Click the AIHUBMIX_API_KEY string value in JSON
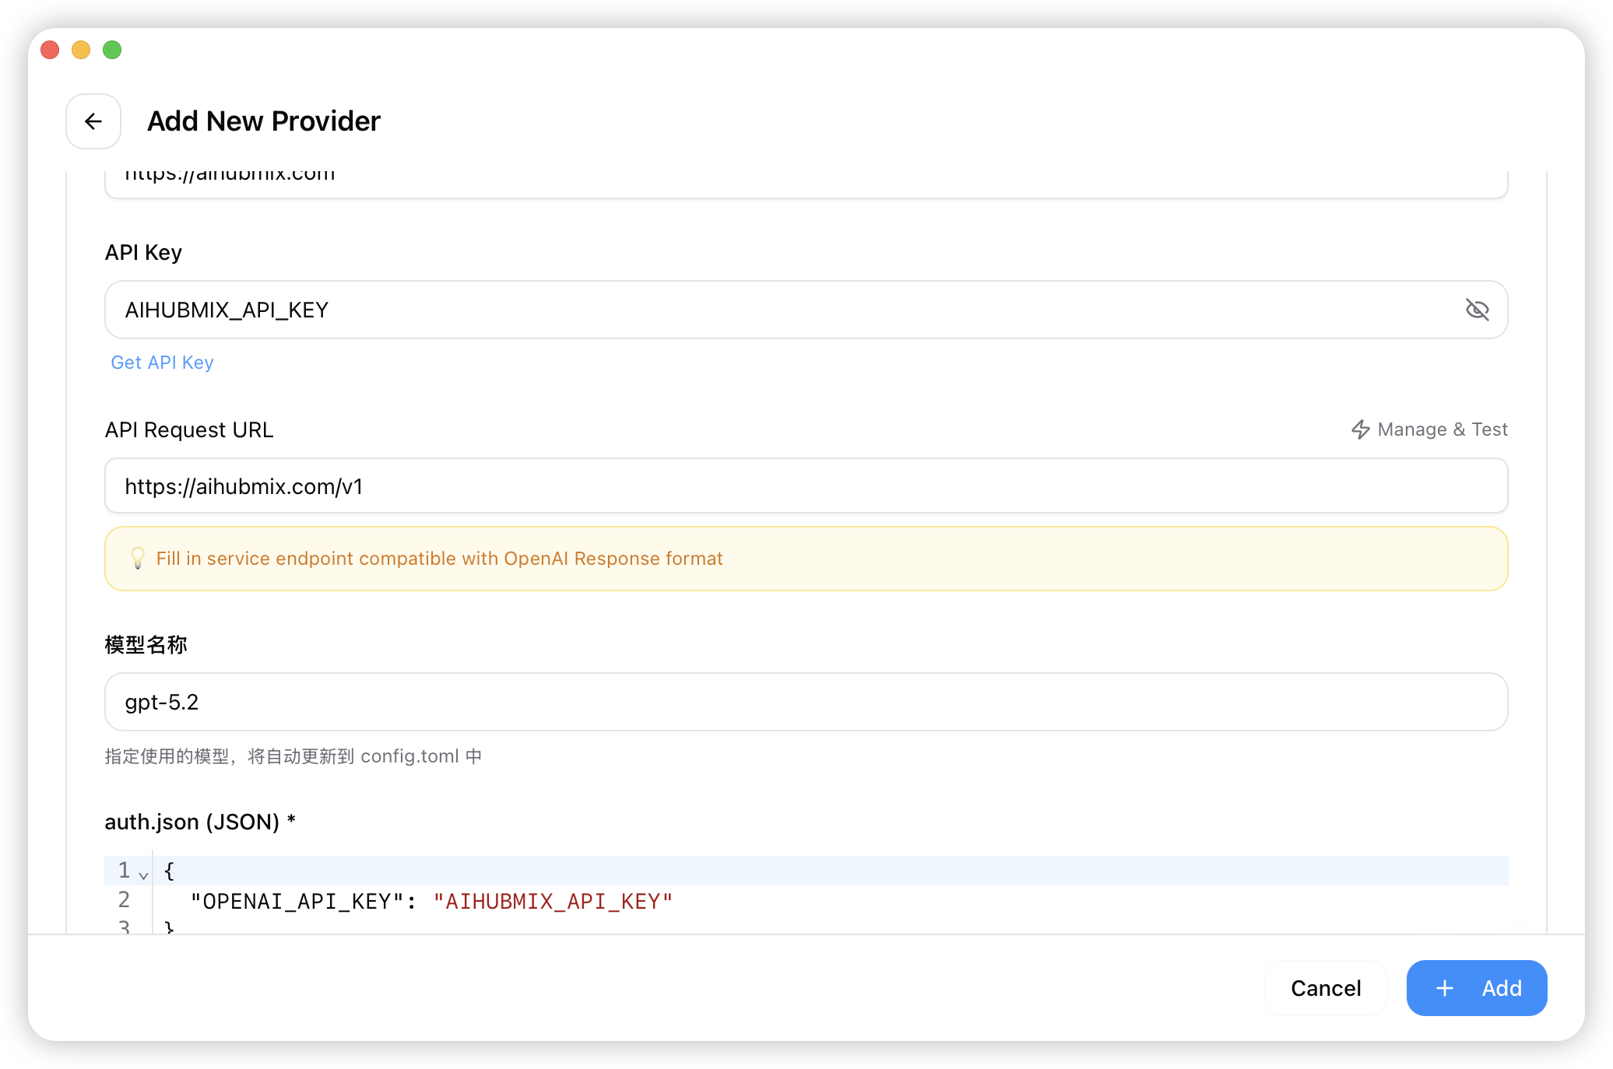The width and height of the screenshot is (1613, 1069). [553, 902]
